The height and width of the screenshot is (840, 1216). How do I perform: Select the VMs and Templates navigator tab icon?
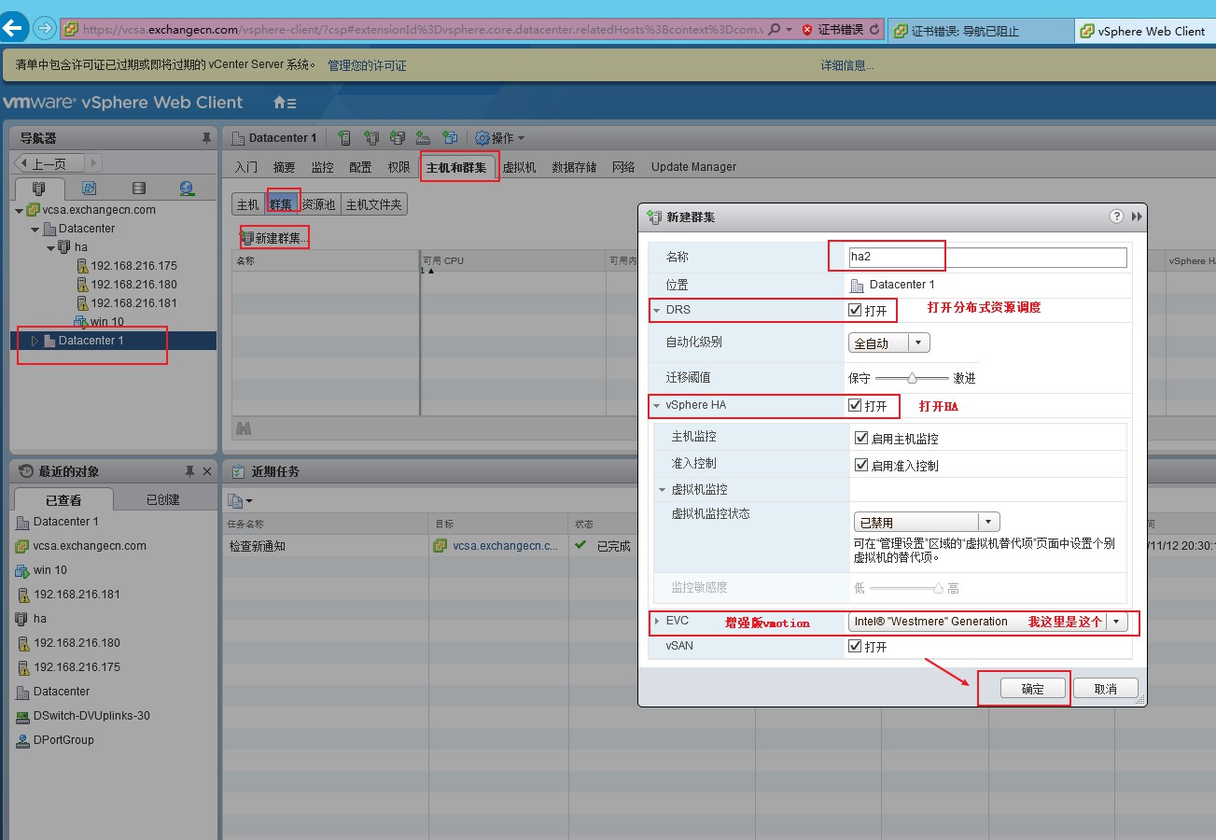click(90, 189)
